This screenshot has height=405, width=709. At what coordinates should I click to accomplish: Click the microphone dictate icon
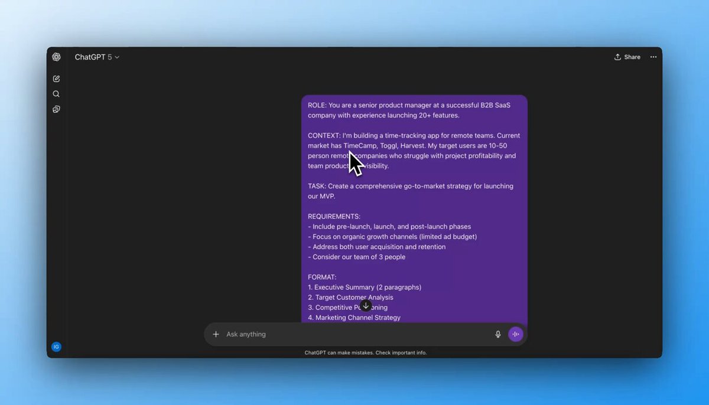(x=498, y=334)
